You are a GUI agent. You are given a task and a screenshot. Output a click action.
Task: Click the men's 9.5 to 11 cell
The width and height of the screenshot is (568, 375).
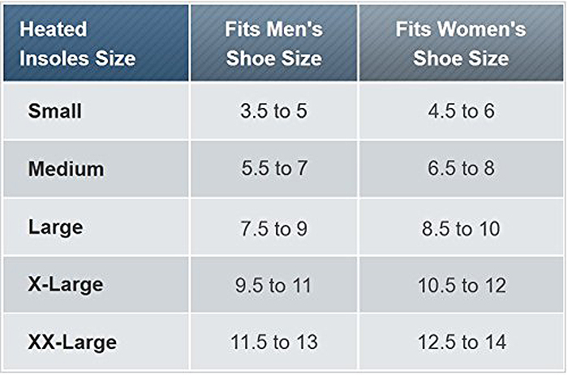point(274,285)
